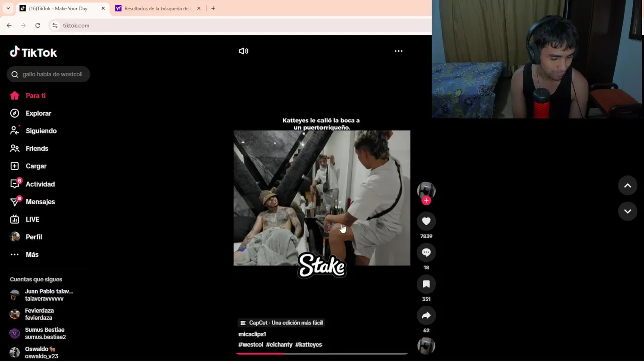This screenshot has height=362, width=644.
Task: Click the Para ti home icon
Action: pos(15,96)
